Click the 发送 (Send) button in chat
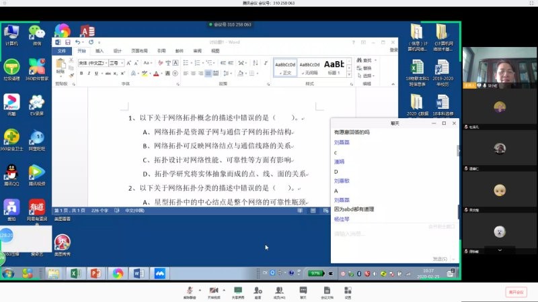 tap(439, 258)
